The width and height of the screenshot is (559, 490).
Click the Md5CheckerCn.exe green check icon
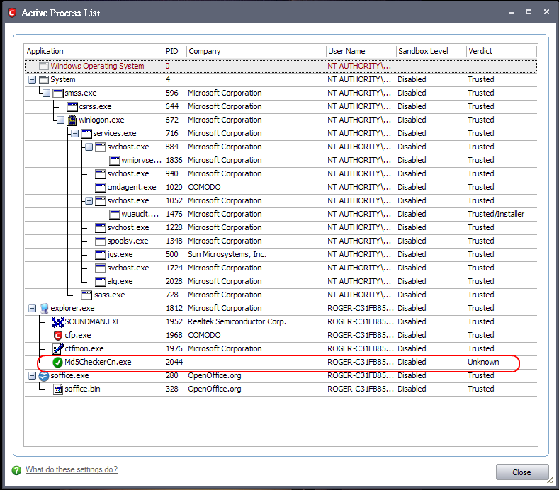point(58,362)
